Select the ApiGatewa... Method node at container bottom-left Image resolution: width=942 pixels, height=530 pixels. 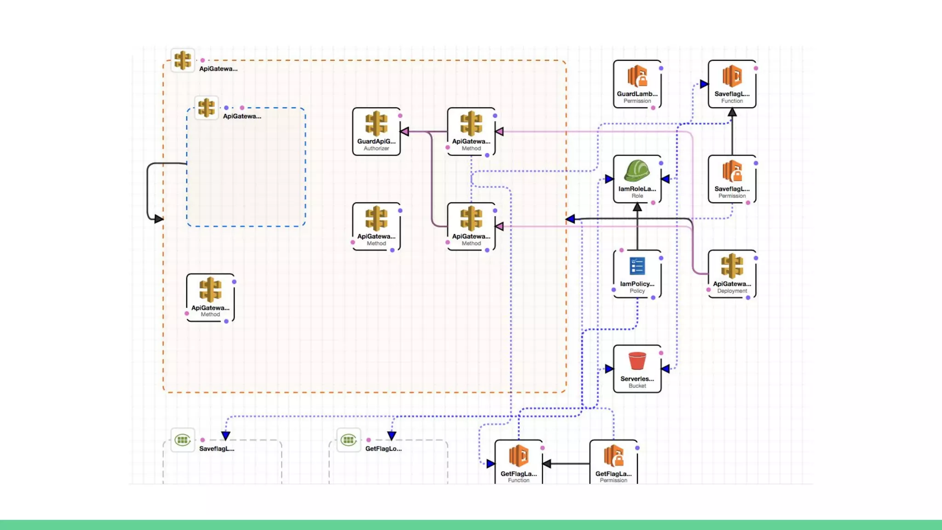click(x=210, y=298)
